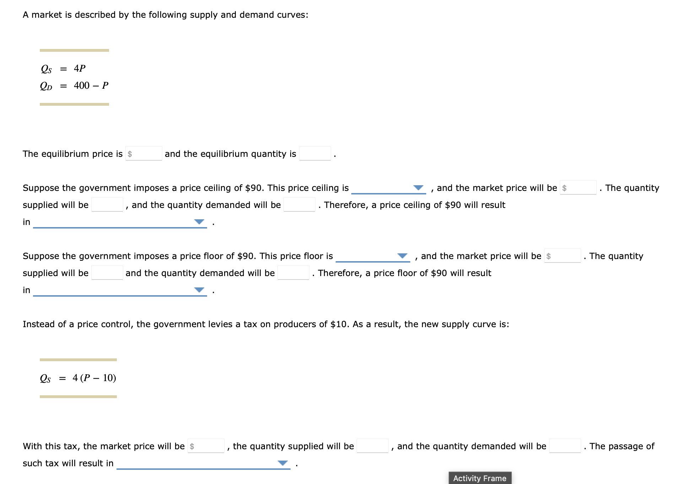The image size is (677, 484).
Task: Click the equilibrium price input box
Action: (143, 154)
